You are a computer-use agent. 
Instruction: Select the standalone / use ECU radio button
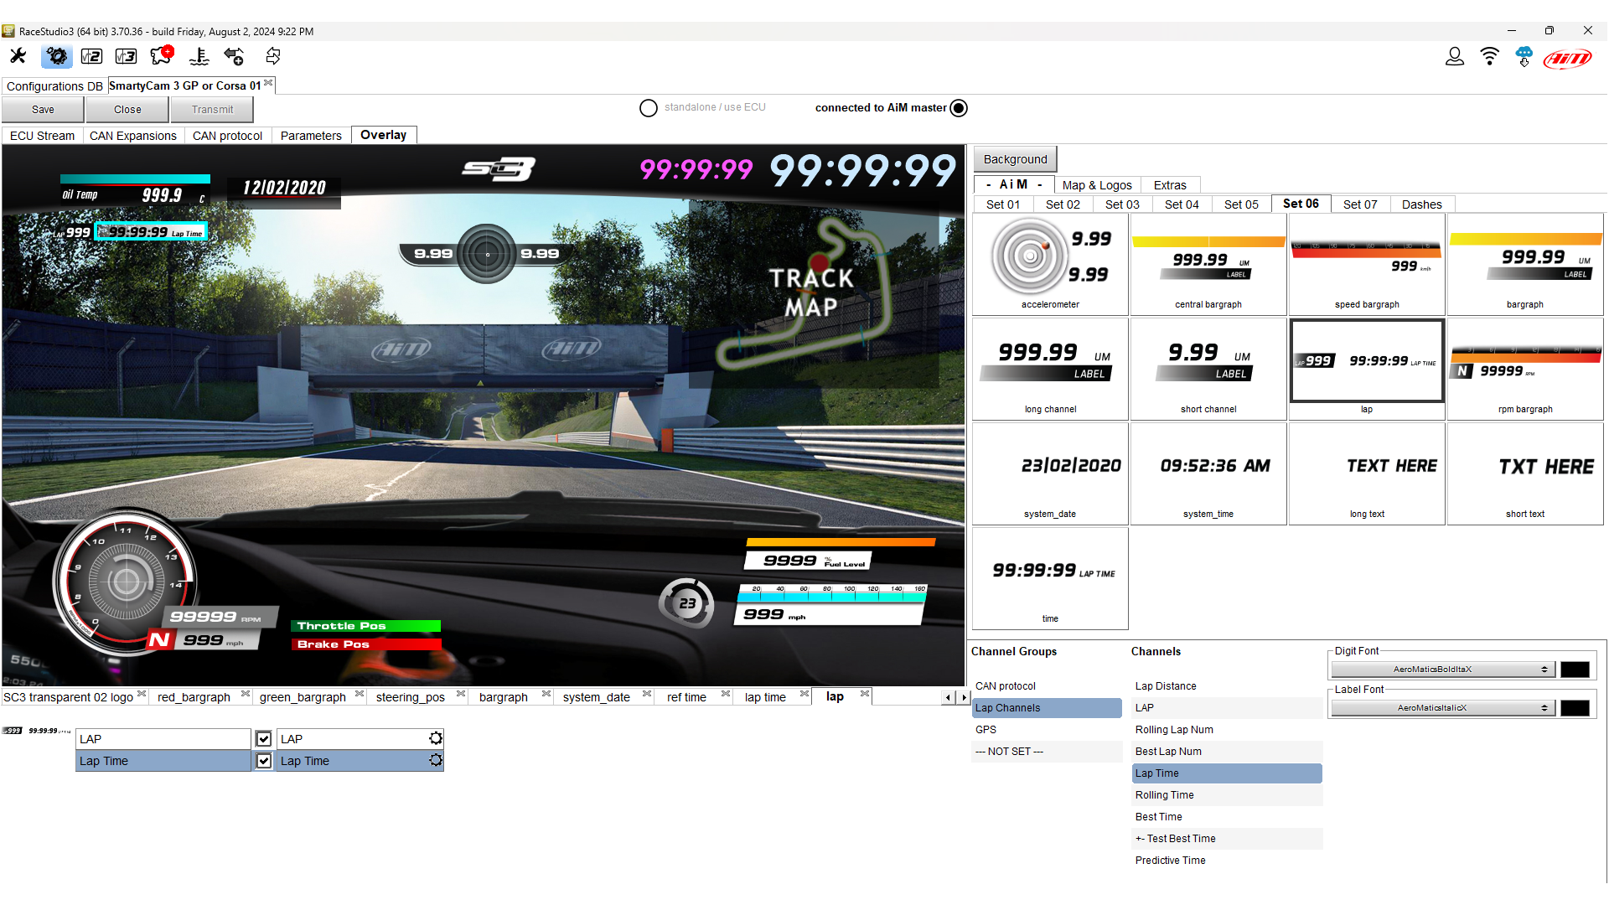648,107
